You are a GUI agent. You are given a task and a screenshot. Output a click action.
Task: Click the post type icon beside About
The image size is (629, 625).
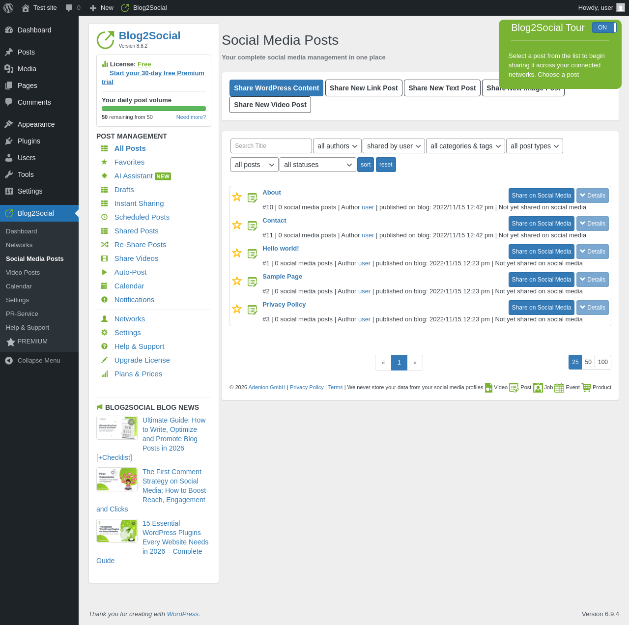click(x=253, y=198)
